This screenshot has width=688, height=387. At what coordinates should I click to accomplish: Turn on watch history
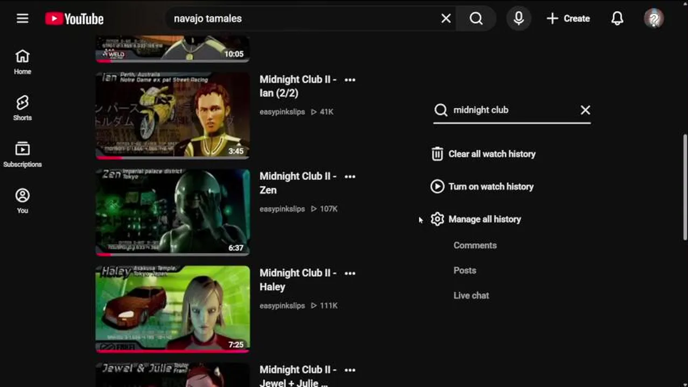[490, 187]
